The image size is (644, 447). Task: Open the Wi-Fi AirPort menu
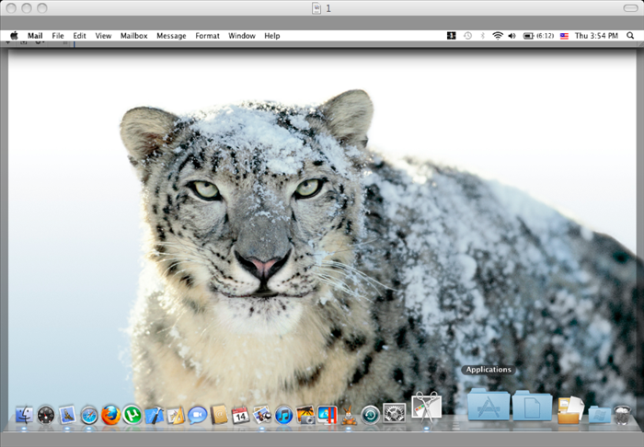pyautogui.click(x=498, y=36)
